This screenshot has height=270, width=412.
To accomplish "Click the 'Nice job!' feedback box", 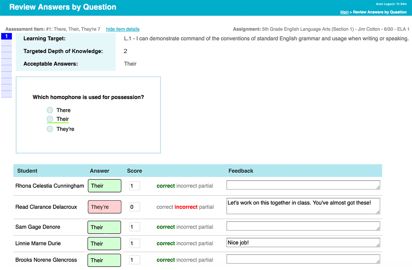I will (x=303, y=243).
